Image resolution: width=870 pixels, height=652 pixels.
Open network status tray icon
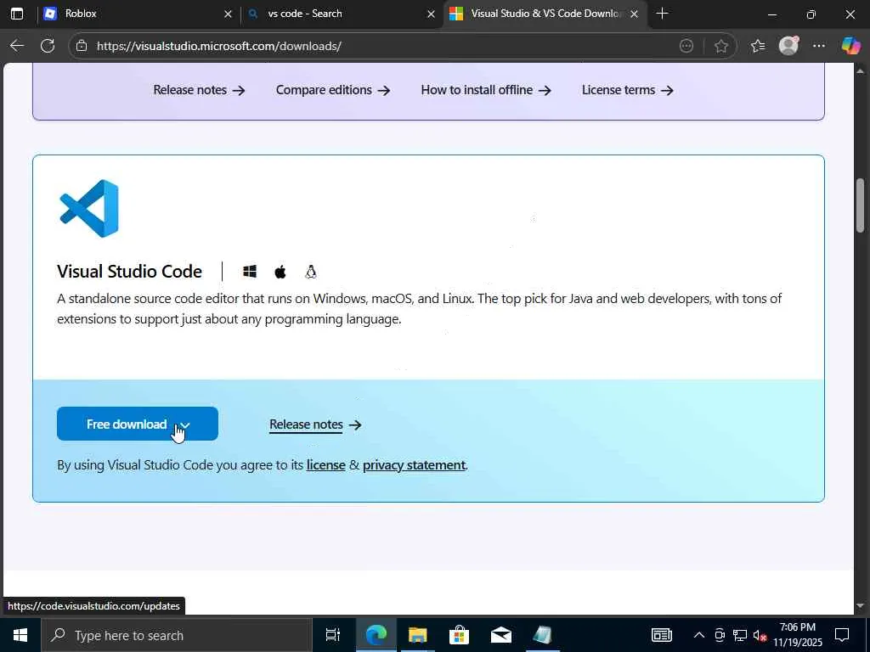[x=740, y=635]
